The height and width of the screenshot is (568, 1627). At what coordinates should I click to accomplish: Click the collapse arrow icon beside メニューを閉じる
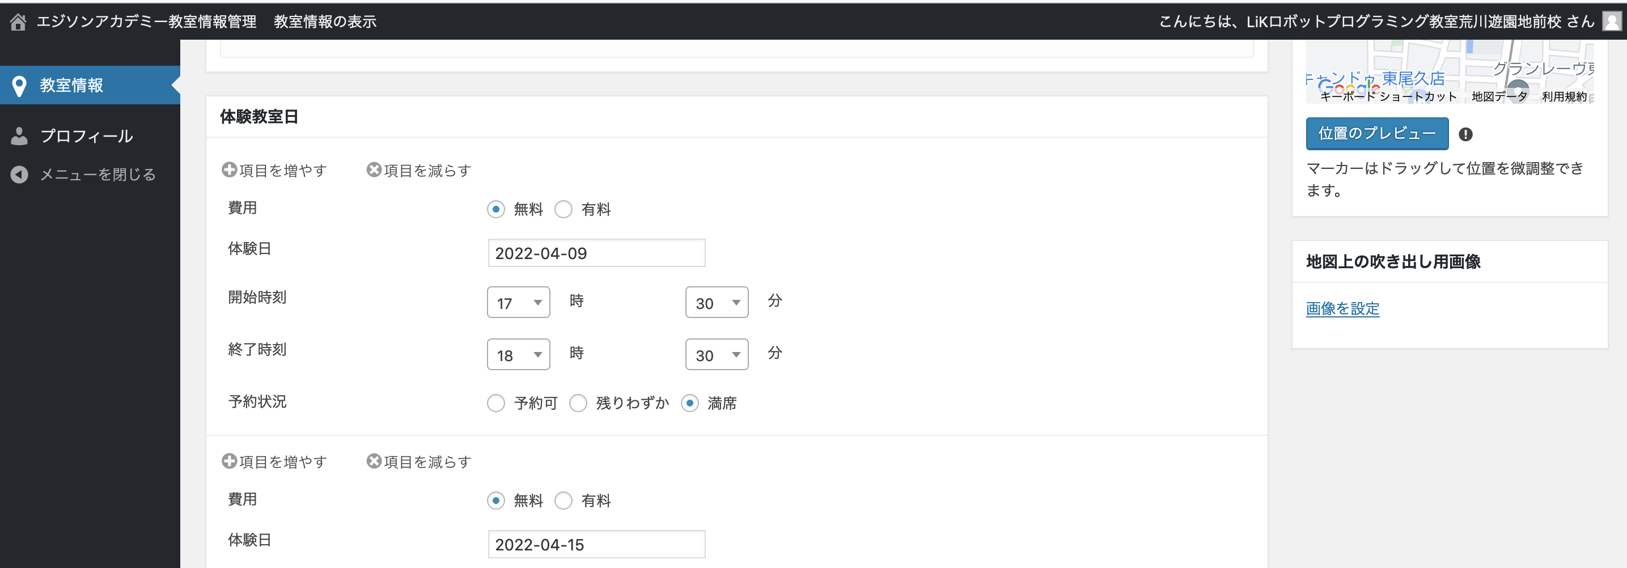tap(20, 175)
